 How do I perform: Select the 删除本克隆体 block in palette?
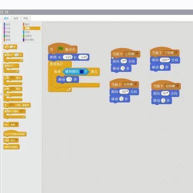(x=12, y=147)
